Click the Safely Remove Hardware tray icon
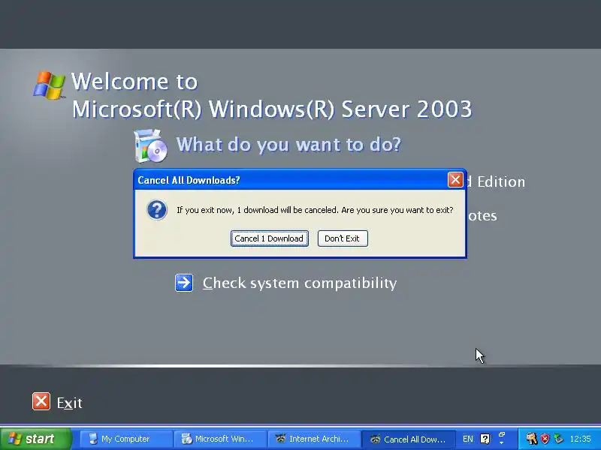 tap(558, 439)
